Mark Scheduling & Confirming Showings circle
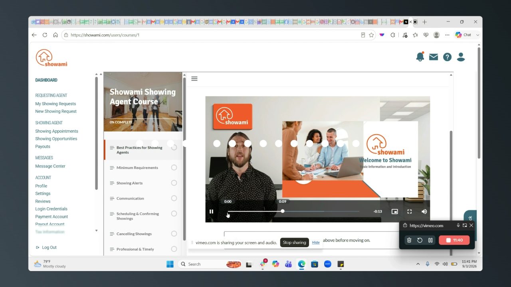Screen dimensions: 511x287 click(x=174, y=214)
